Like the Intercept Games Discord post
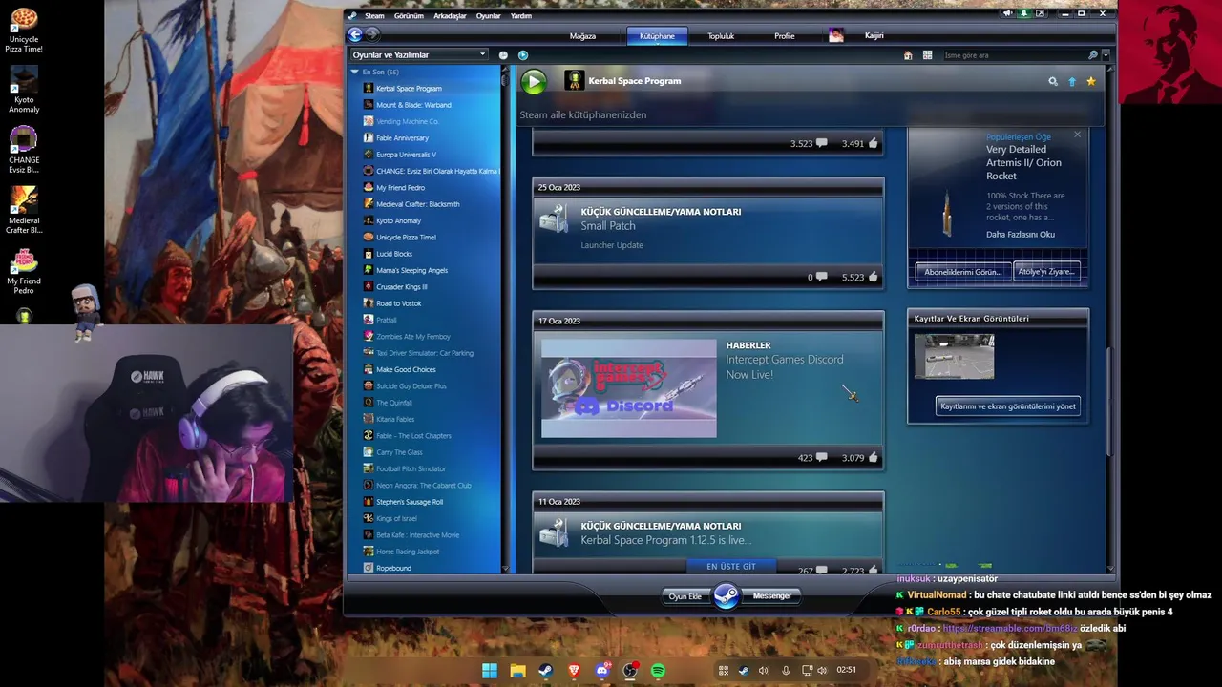This screenshot has height=687, width=1222. point(873,458)
